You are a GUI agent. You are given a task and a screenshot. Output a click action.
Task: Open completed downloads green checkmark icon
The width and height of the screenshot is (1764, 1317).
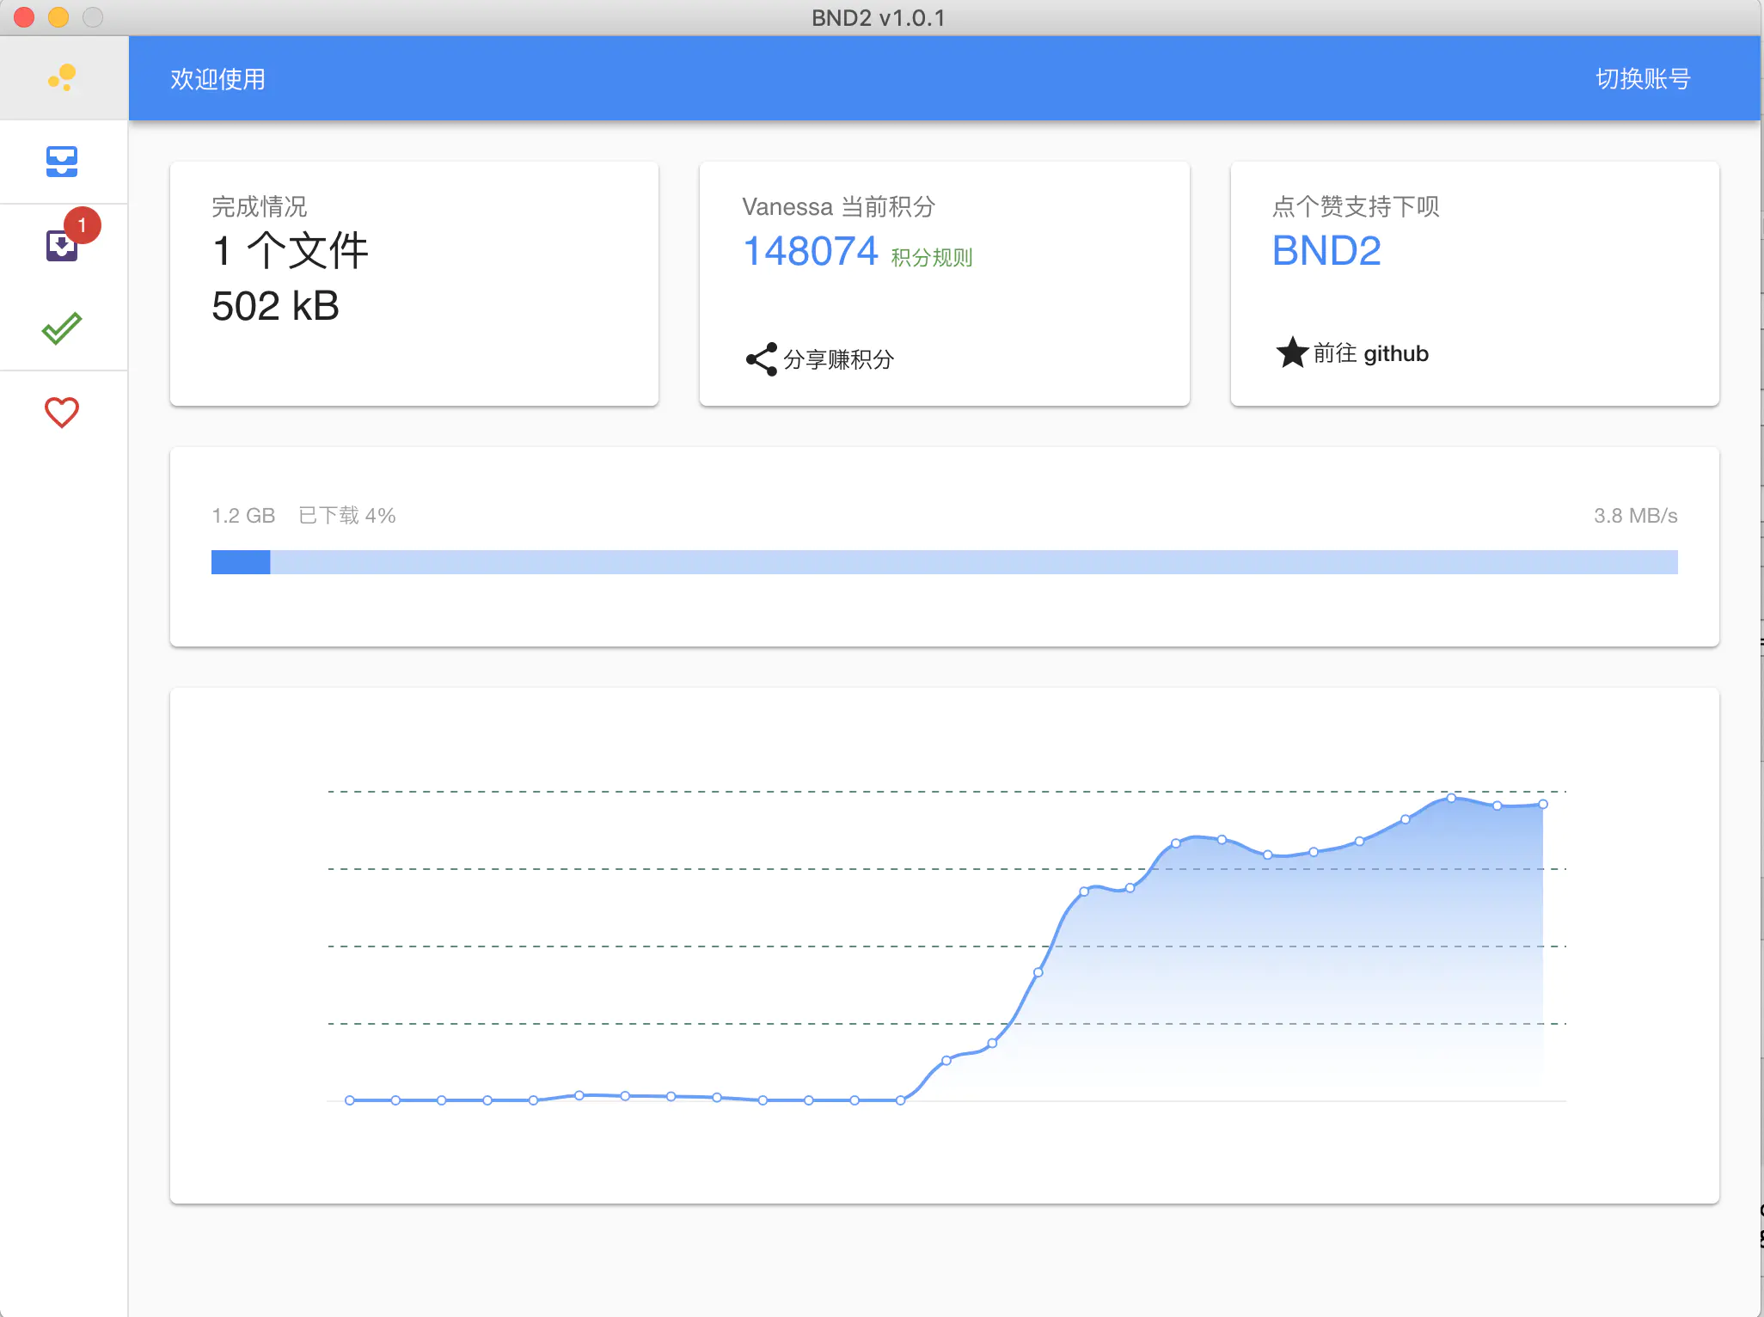click(62, 328)
